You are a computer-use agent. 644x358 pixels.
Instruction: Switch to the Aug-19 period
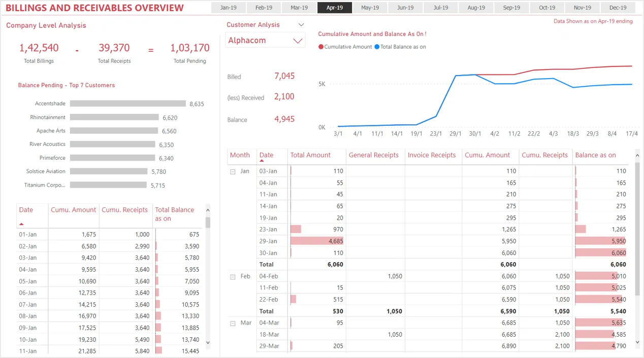(x=476, y=8)
